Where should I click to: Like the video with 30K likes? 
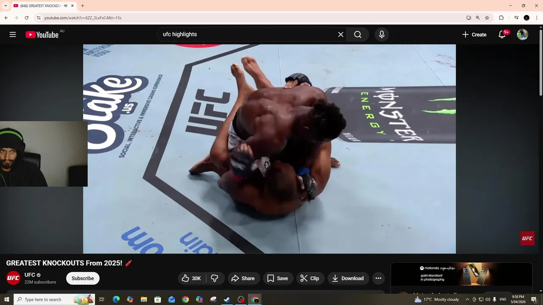191,278
